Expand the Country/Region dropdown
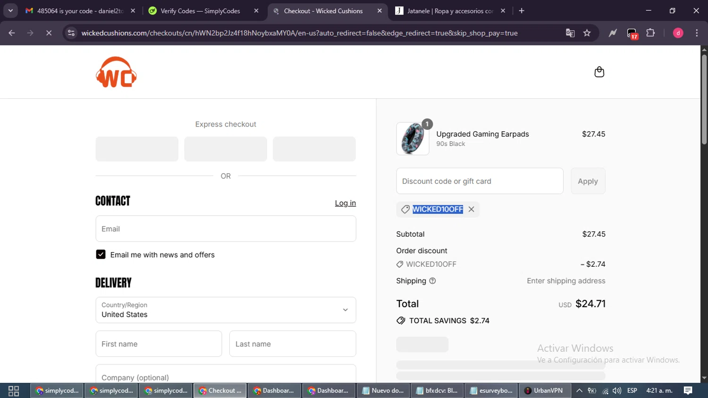708x398 pixels. (x=226, y=310)
